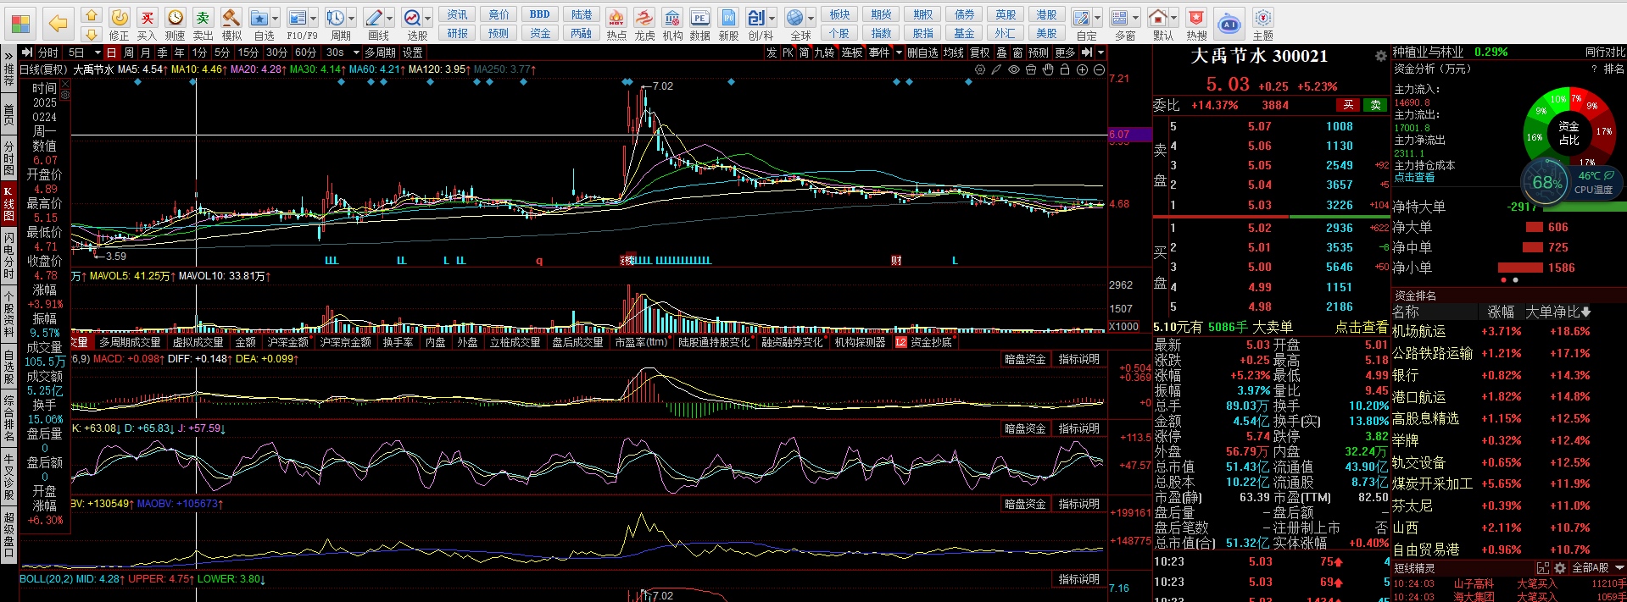Expand the 选股 toolbar dropdown arrow
The width and height of the screenshot is (1627, 602).
[x=428, y=18]
